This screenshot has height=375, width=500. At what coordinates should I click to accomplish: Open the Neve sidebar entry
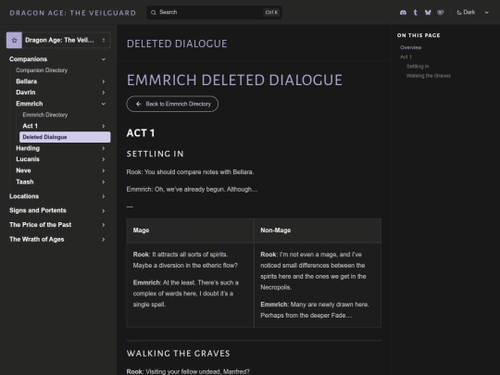(x=23, y=170)
